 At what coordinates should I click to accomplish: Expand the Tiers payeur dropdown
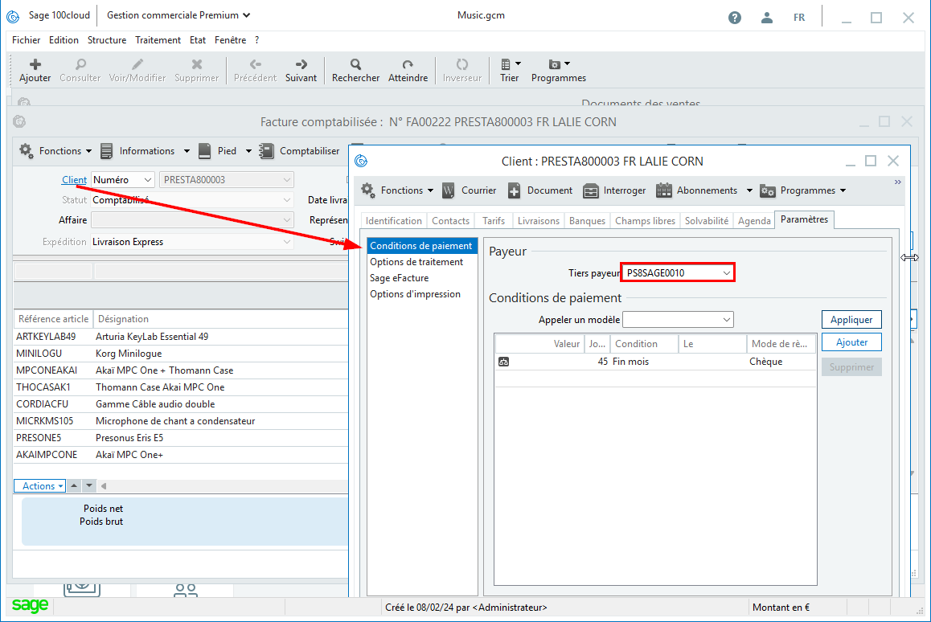pyautogui.click(x=727, y=273)
